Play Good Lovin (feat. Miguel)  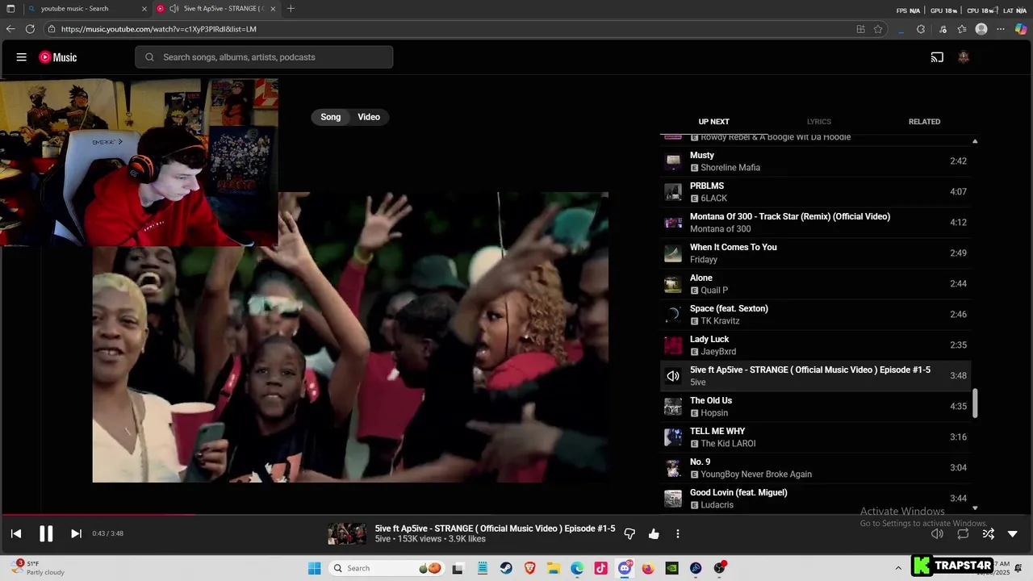click(815, 499)
